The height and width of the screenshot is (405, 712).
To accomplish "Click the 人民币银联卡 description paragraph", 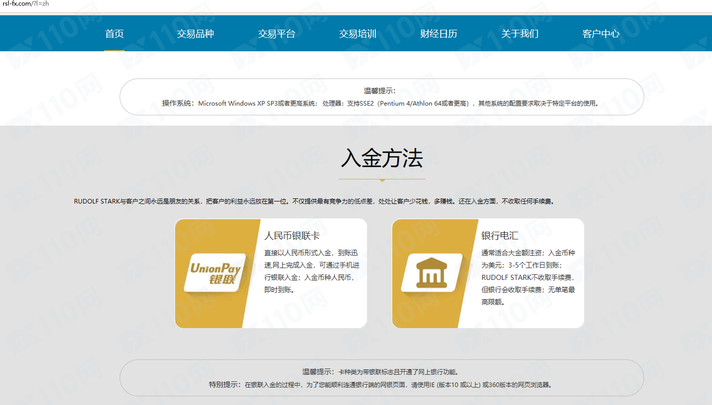I will point(312,271).
